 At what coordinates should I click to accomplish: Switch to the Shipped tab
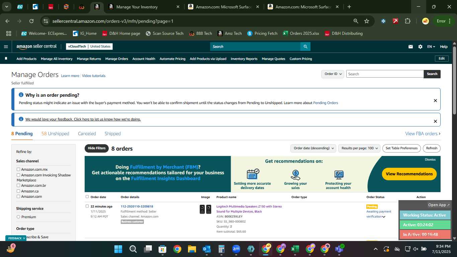pyautogui.click(x=113, y=134)
